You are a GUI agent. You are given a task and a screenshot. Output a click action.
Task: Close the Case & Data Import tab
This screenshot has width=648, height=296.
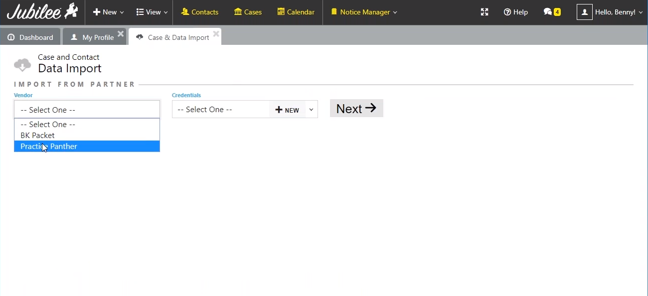[216, 34]
